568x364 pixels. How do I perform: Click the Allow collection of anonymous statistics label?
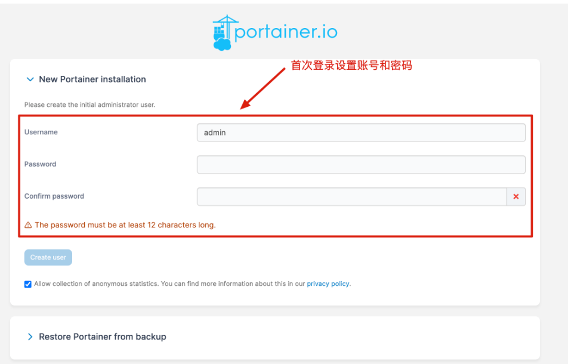coord(169,284)
